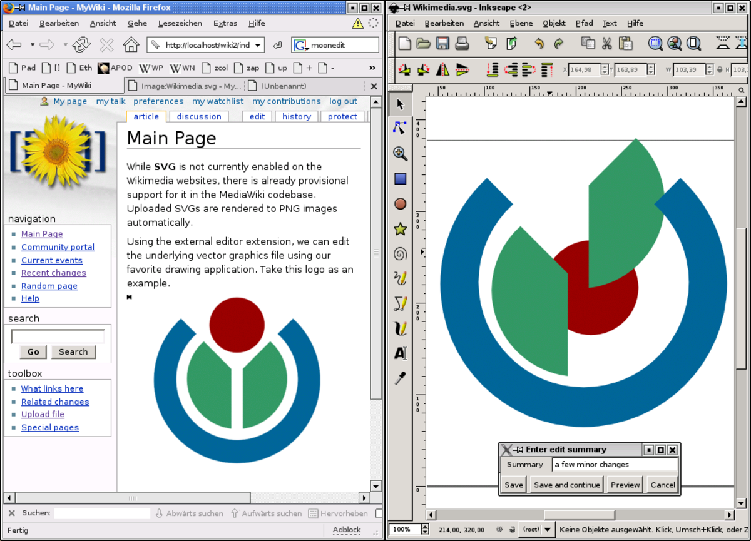Select the calligraphy tool in Inkscape

click(x=401, y=328)
